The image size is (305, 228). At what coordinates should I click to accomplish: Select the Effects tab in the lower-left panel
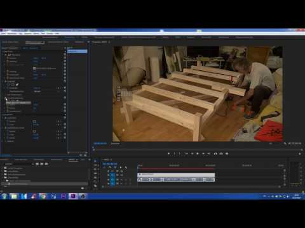(72, 160)
